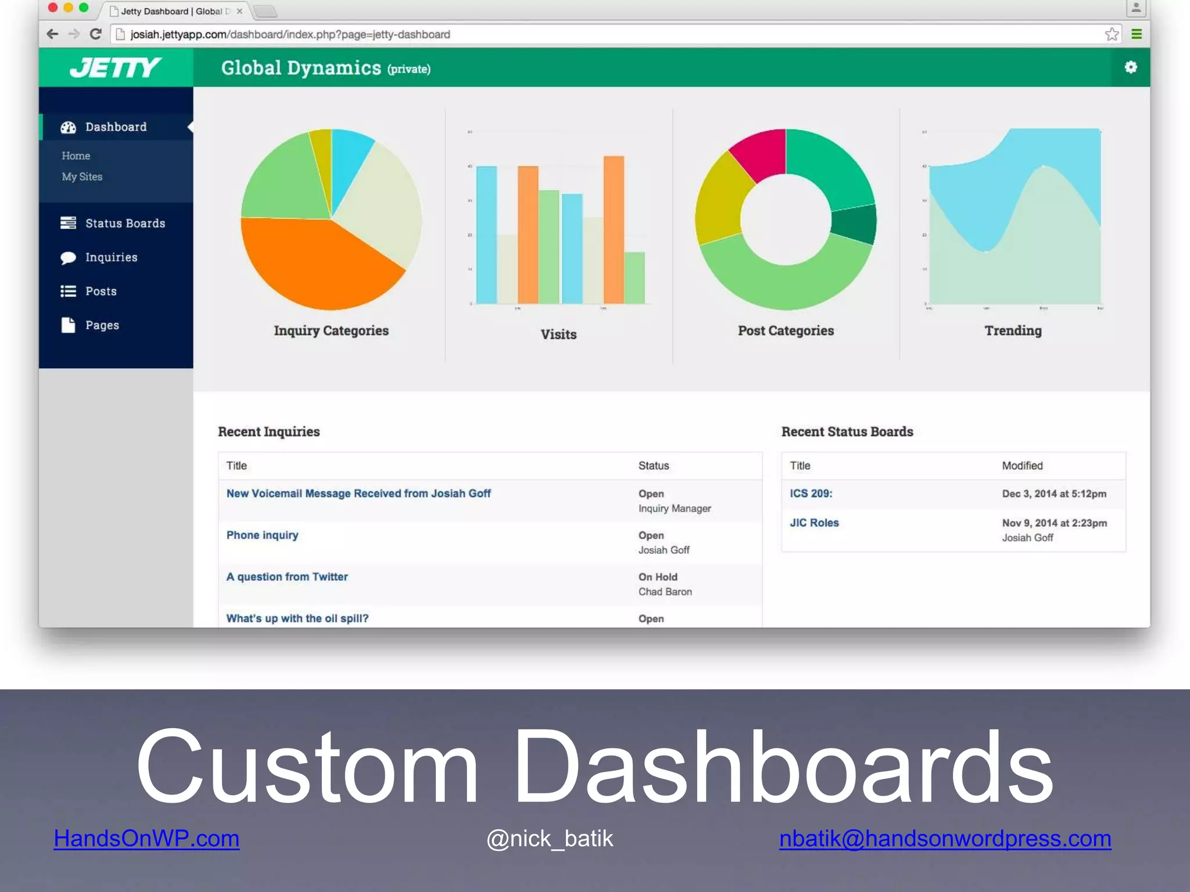Screen dimensions: 1190x892
Task: Click Inquiry Manager assignee text
Action: 675,509
